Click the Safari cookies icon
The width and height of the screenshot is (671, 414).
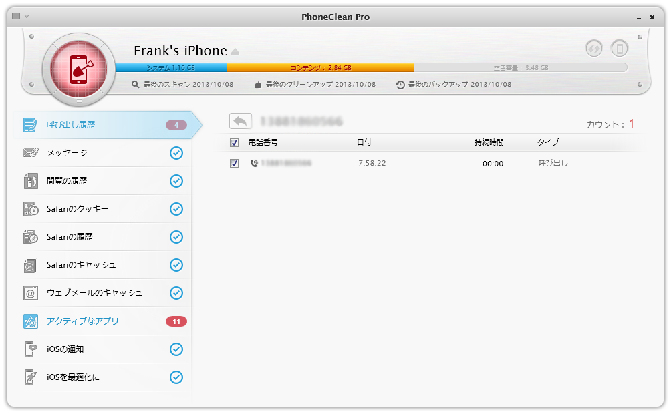click(31, 209)
